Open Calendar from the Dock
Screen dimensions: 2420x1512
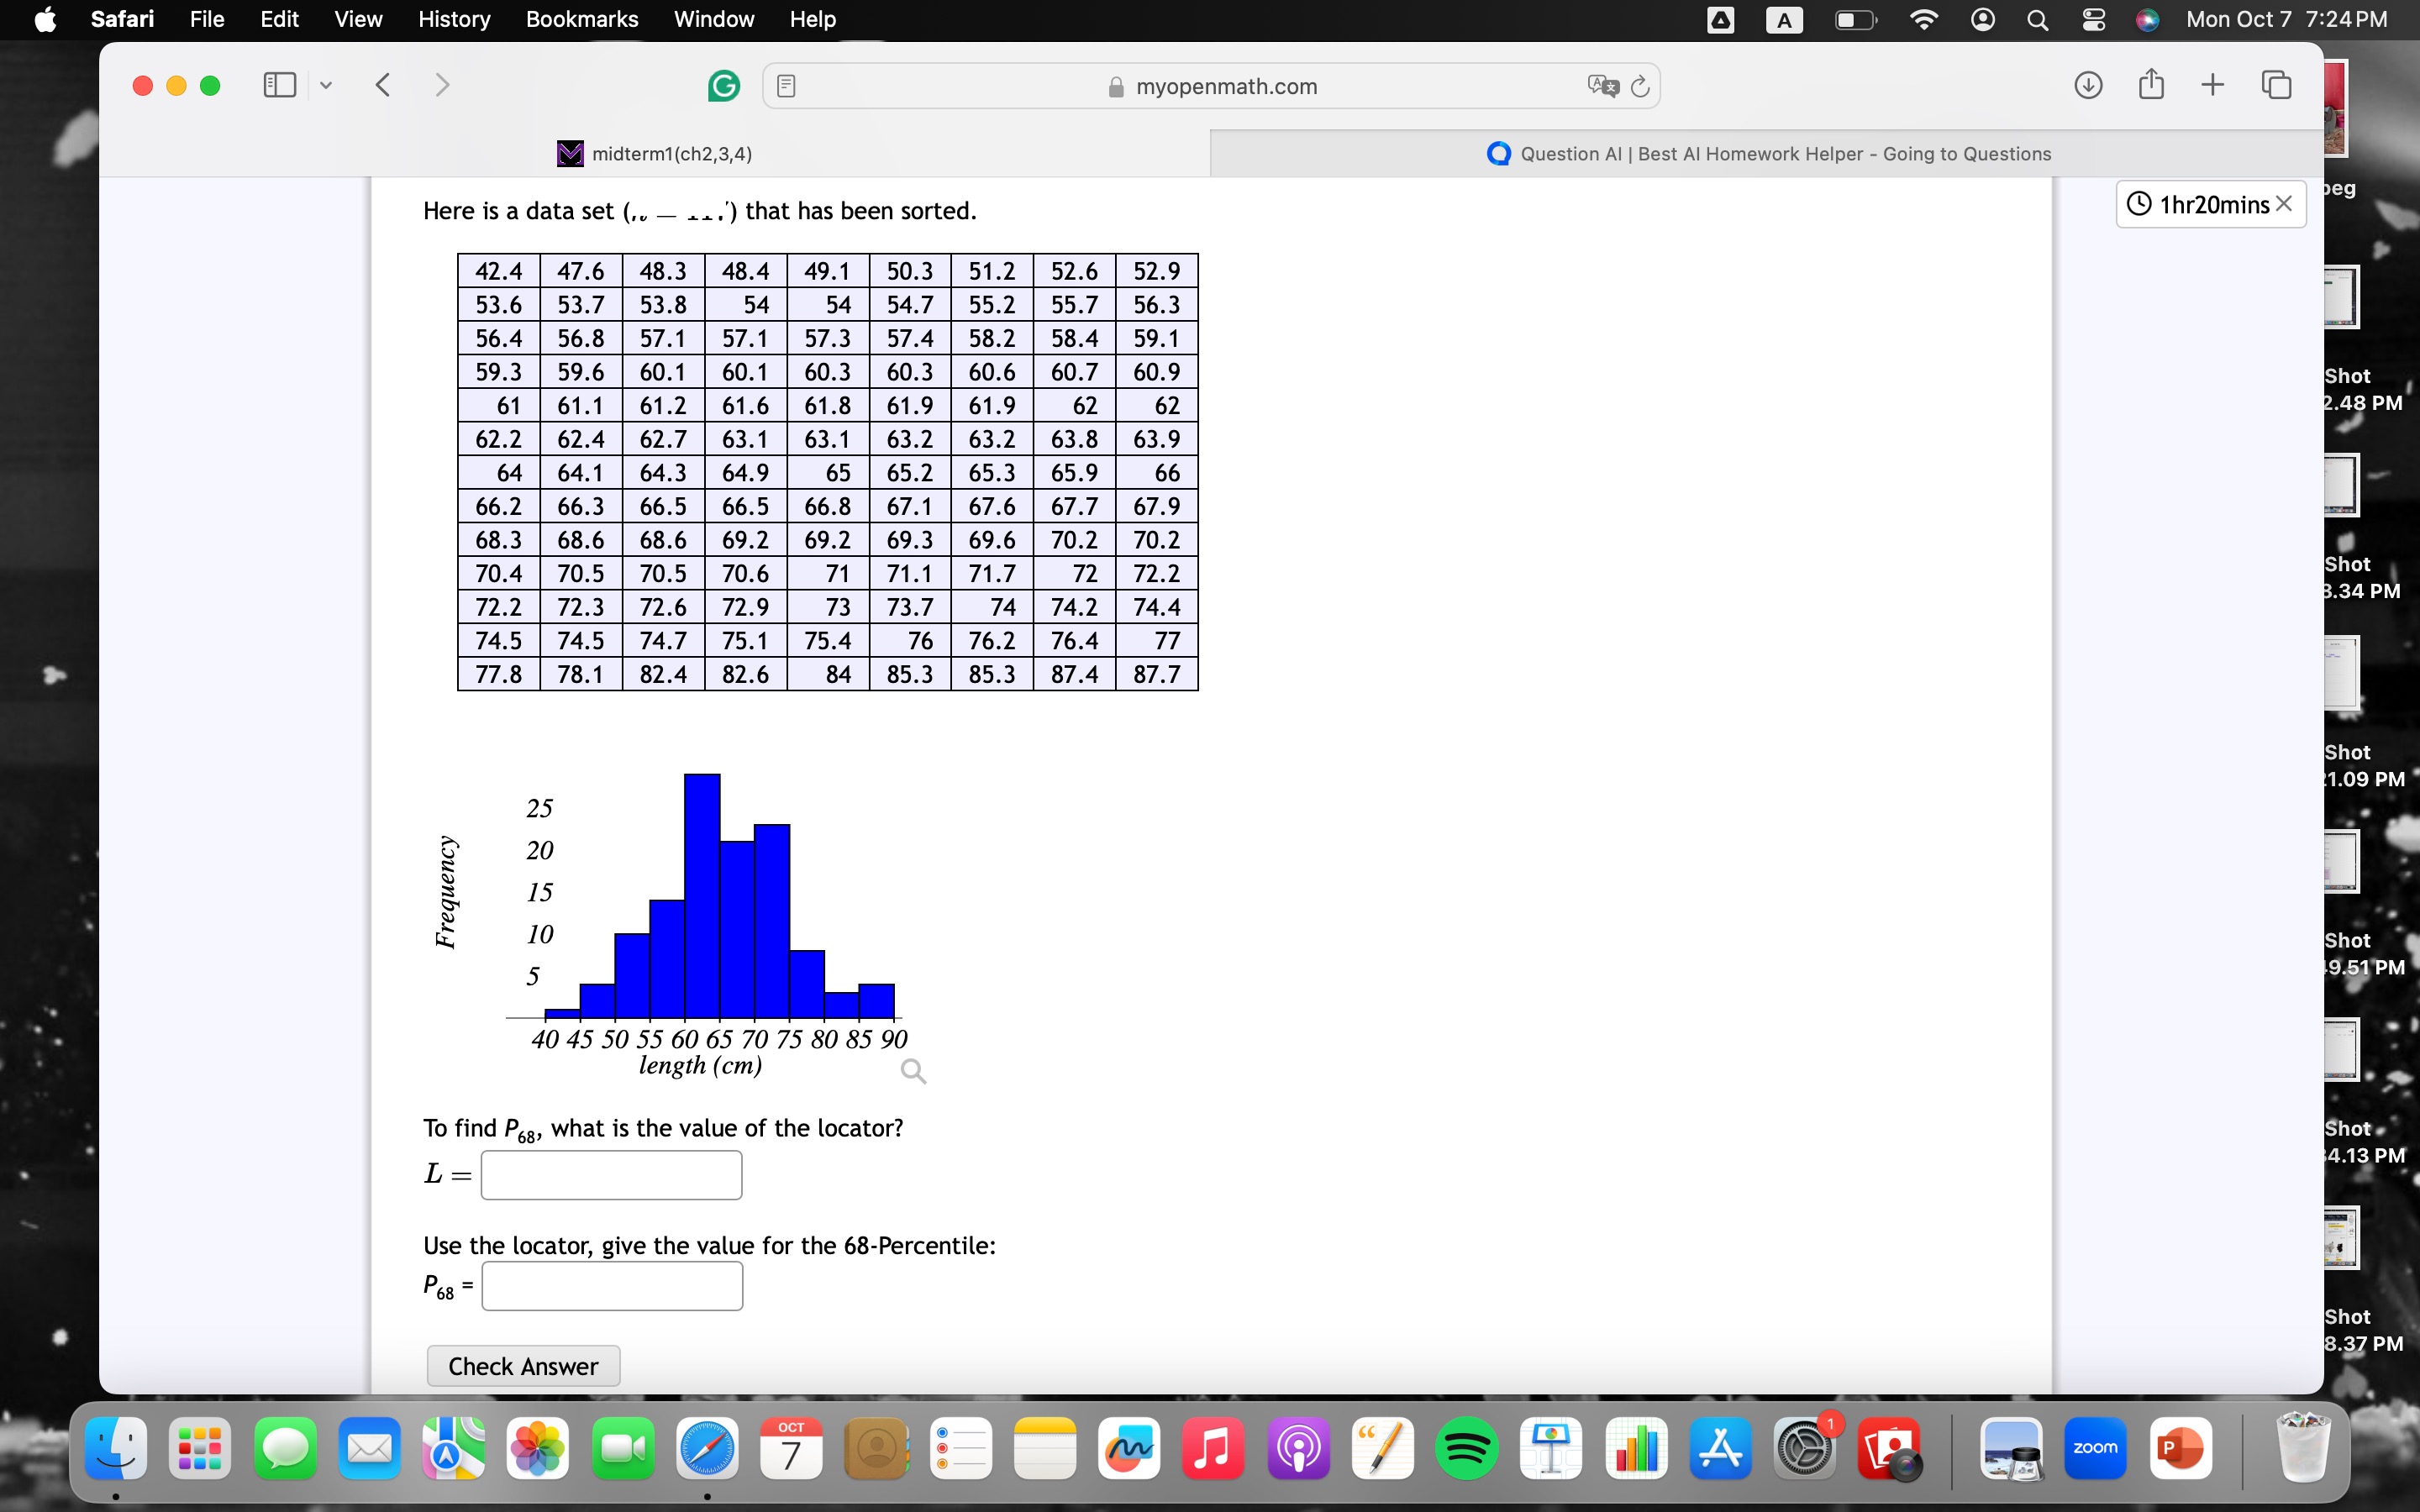[x=791, y=1448]
